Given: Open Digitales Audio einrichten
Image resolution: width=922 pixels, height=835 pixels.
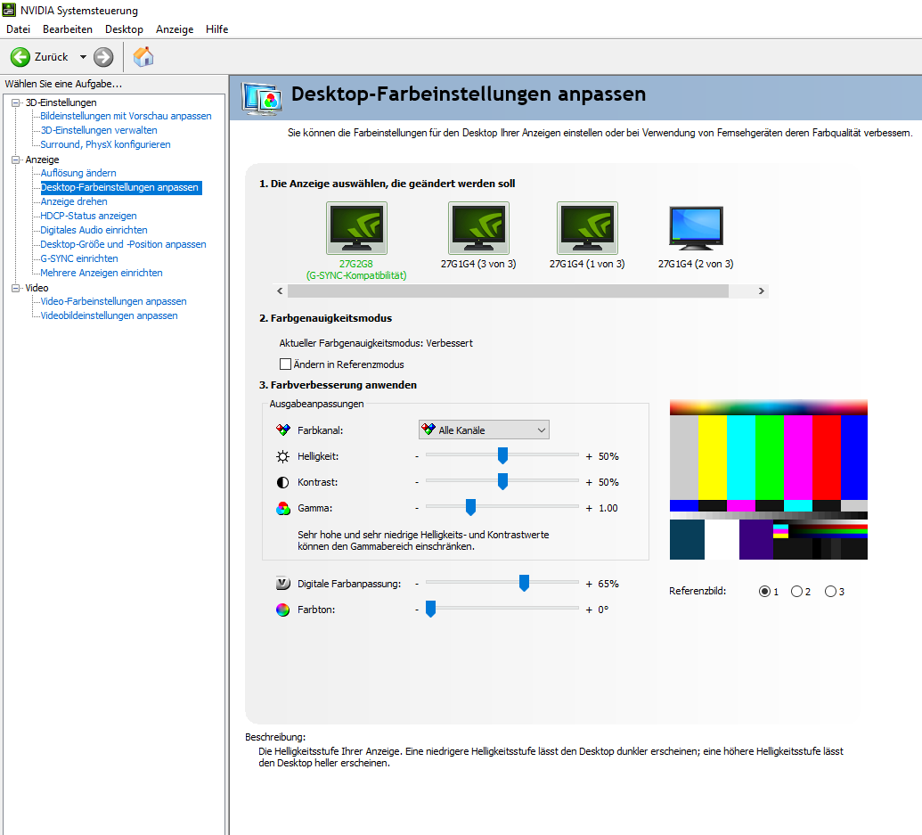Looking at the screenshot, I should [x=94, y=230].
